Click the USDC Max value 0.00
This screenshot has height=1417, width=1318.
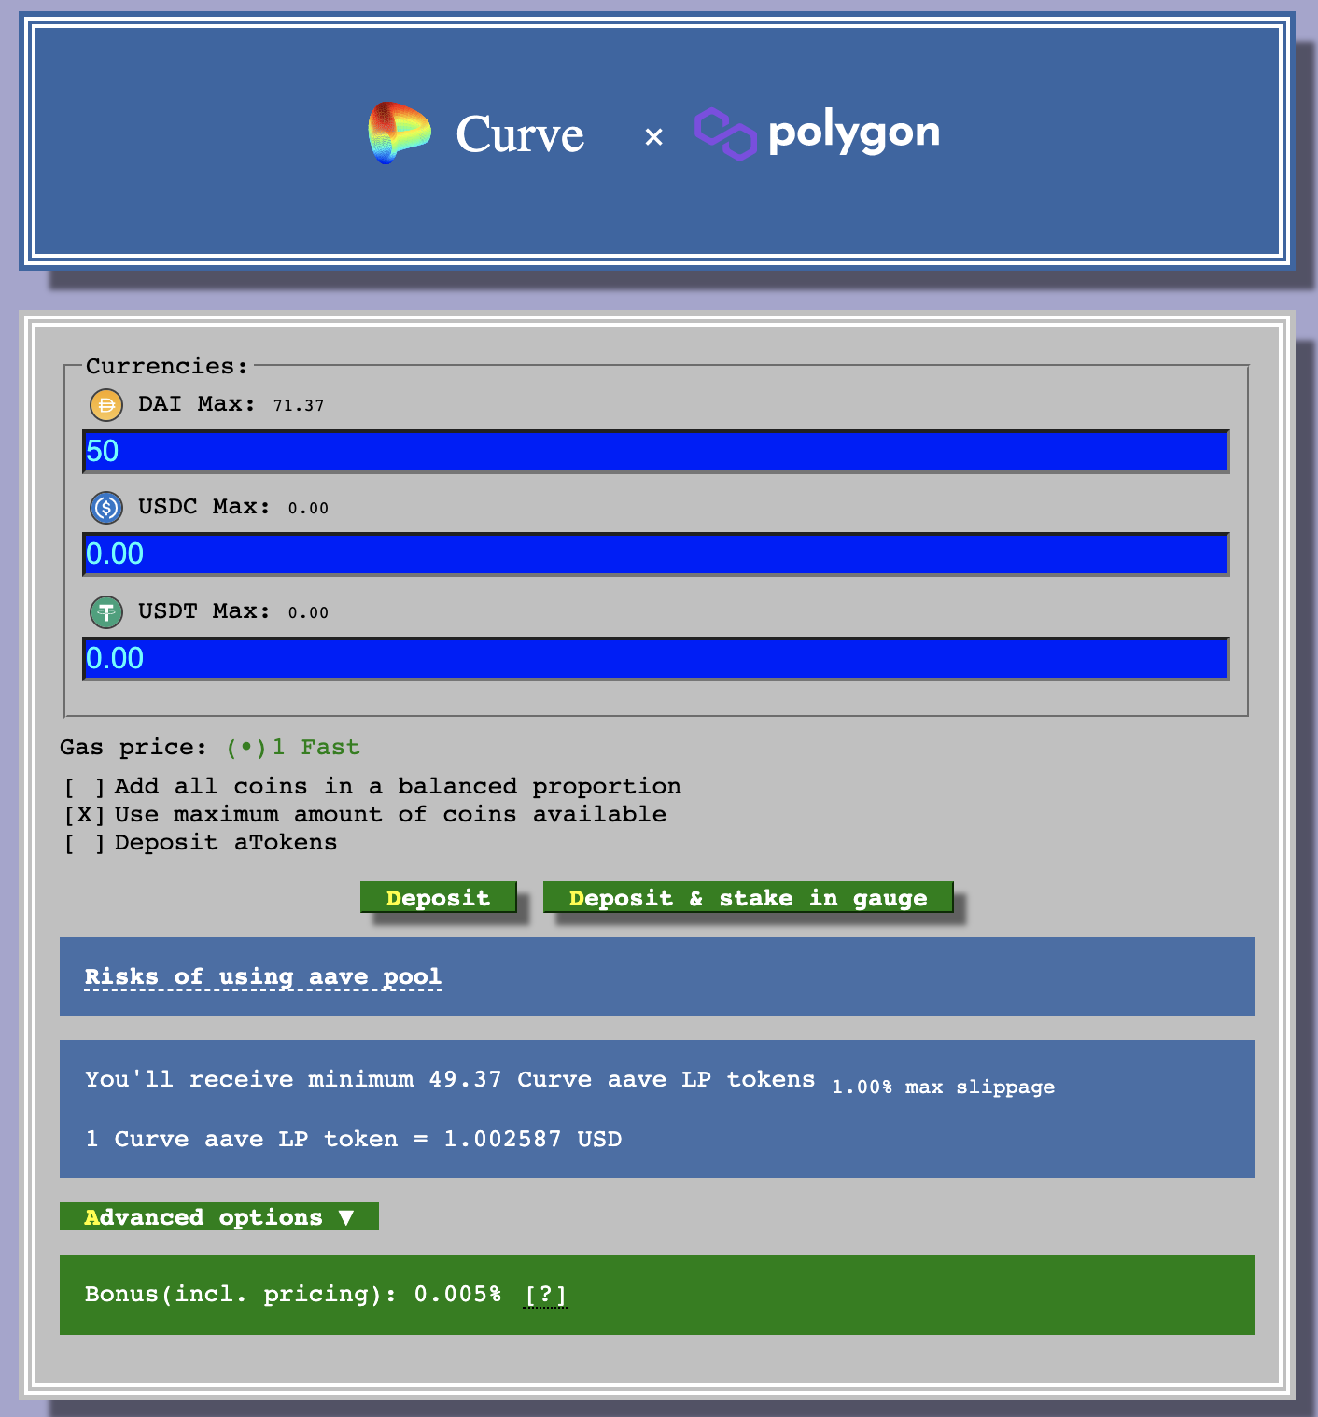(308, 509)
